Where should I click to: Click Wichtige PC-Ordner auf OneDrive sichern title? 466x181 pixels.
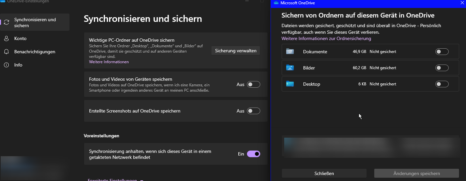point(132,40)
